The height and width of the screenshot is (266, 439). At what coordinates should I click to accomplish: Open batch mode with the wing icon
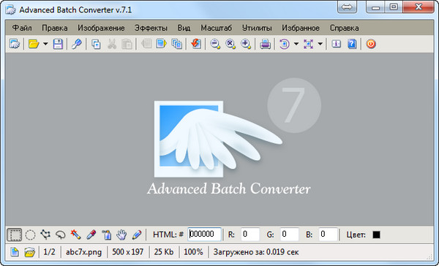[x=15, y=44]
